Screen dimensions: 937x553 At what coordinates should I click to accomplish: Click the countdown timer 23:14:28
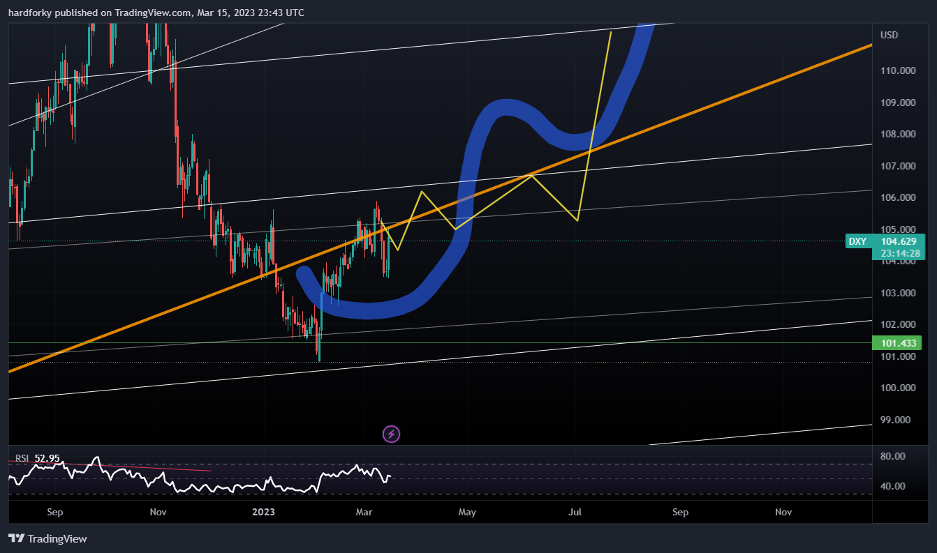pos(900,253)
